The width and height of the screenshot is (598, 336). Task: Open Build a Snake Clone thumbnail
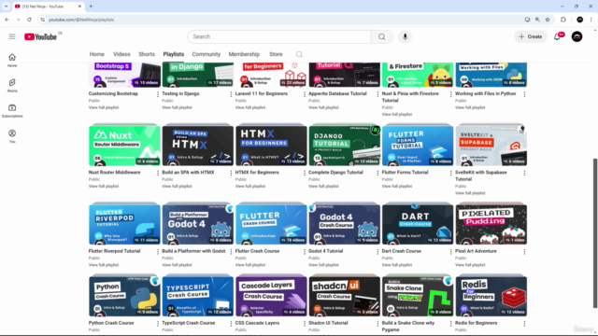418,297
